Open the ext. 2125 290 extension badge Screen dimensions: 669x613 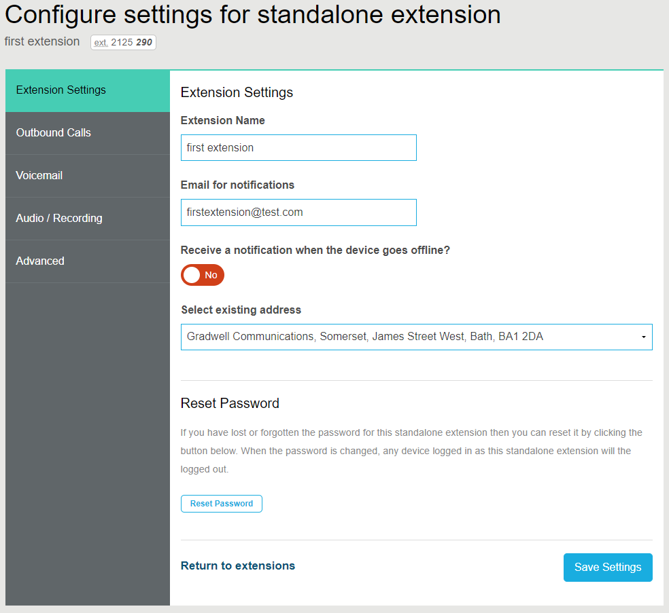click(123, 41)
